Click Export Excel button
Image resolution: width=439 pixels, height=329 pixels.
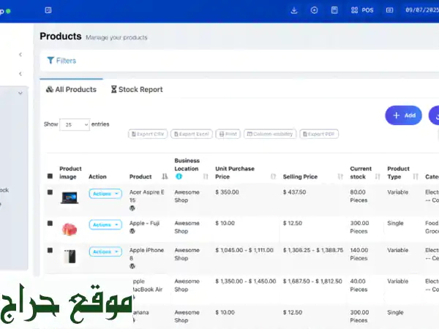(192, 134)
